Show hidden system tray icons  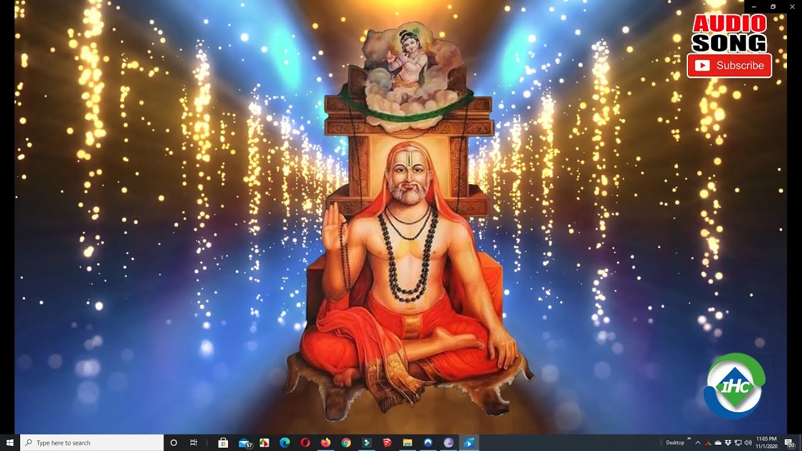point(698,443)
